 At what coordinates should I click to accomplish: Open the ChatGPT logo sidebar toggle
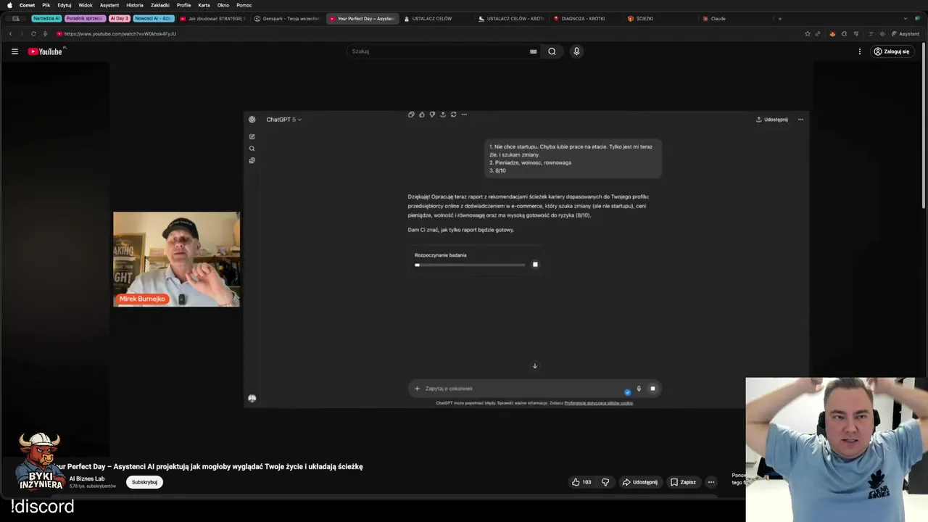252,120
